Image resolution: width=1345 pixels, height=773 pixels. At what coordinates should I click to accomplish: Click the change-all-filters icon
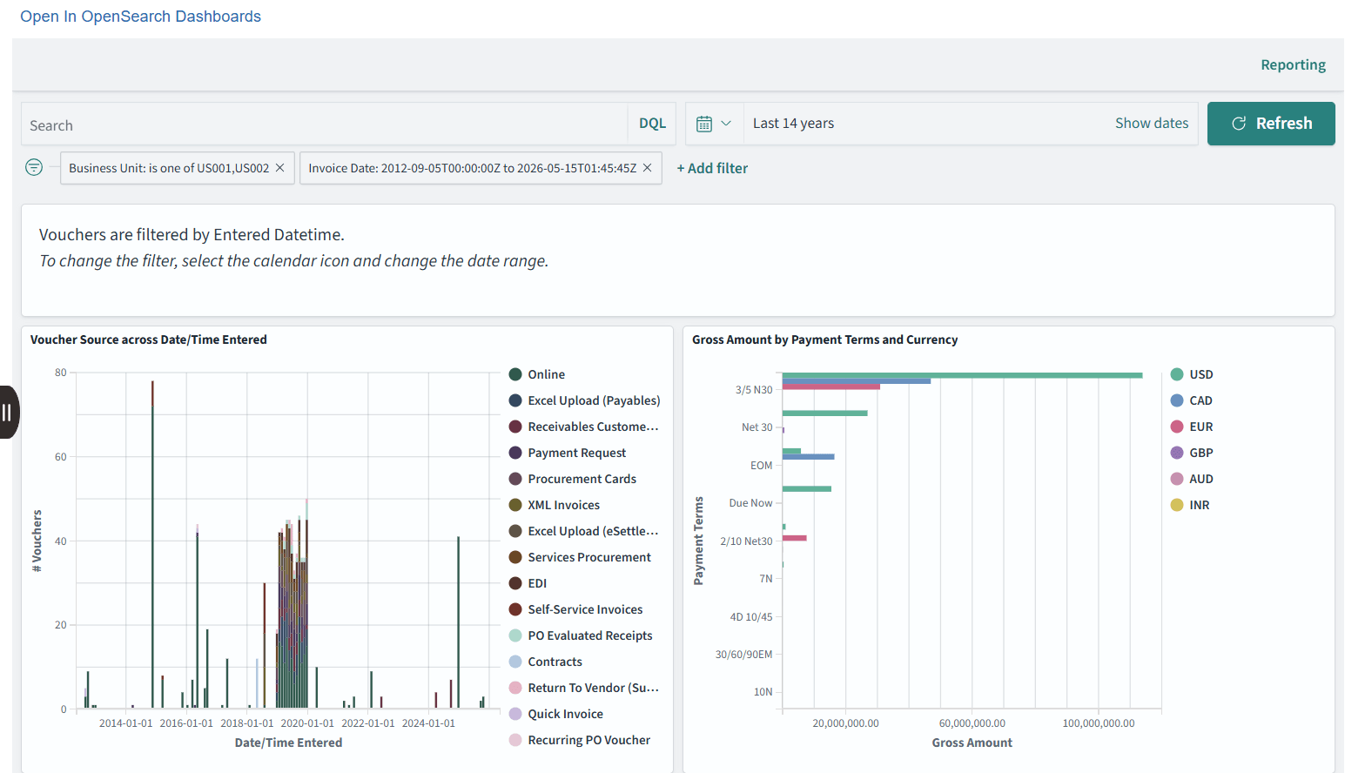(34, 167)
